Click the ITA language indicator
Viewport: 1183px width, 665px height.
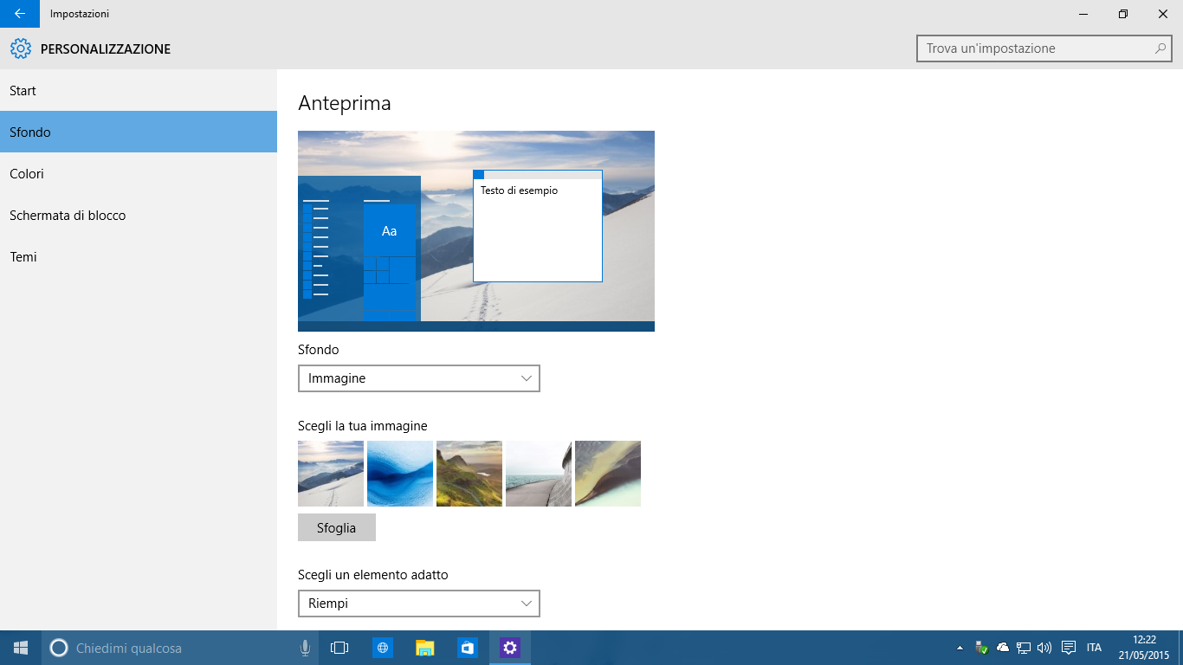point(1094,648)
